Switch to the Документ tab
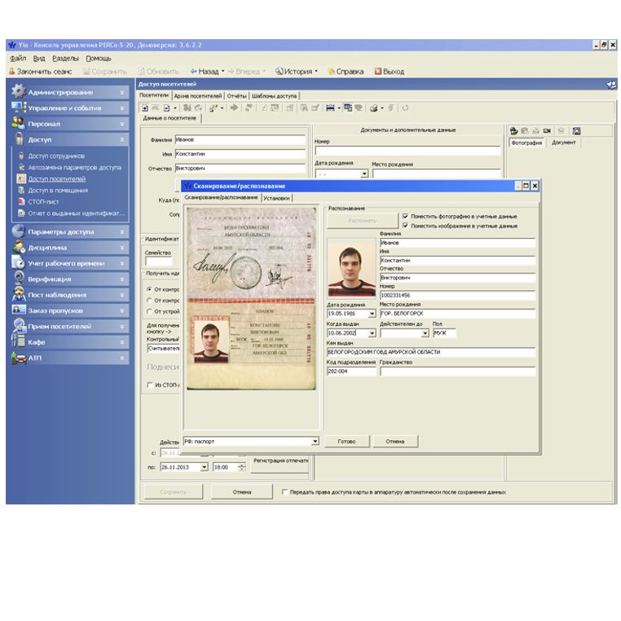 (x=563, y=143)
